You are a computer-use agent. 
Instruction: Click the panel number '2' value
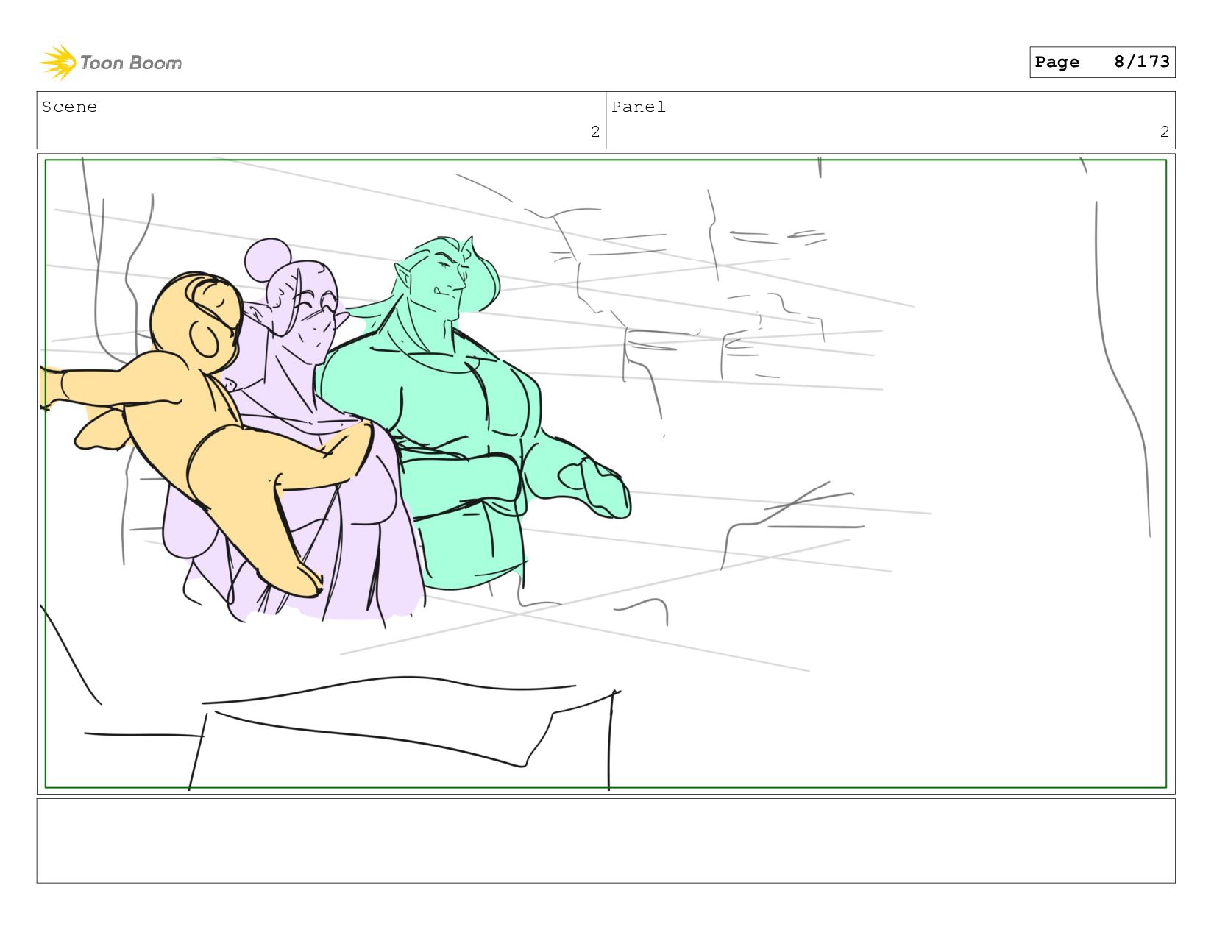[x=1165, y=132]
